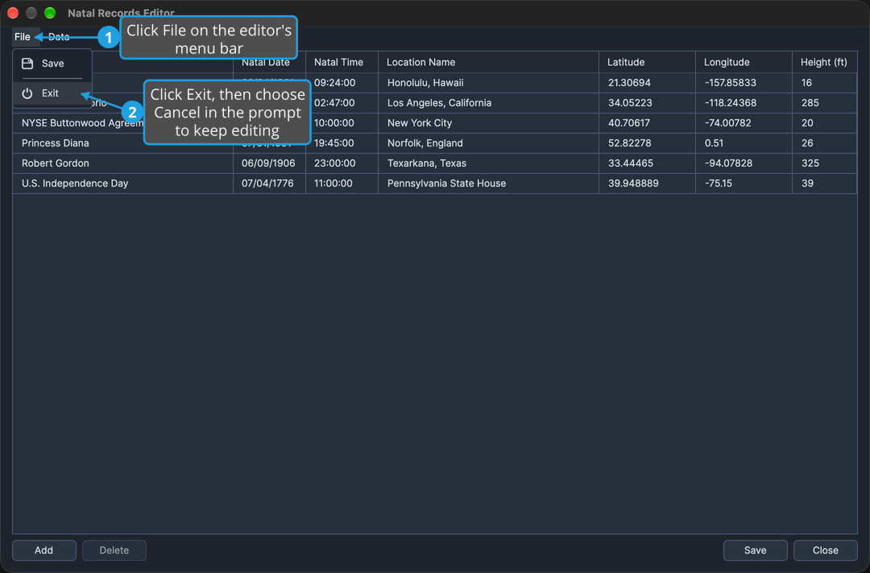Click the 10:00:00 natal time cell

click(x=342, y=123)
